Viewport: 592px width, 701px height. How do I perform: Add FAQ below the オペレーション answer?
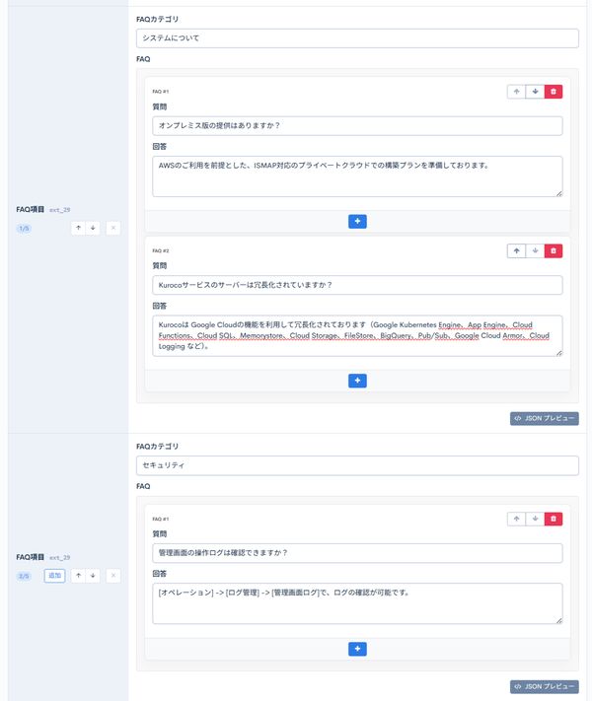[357, 649]
